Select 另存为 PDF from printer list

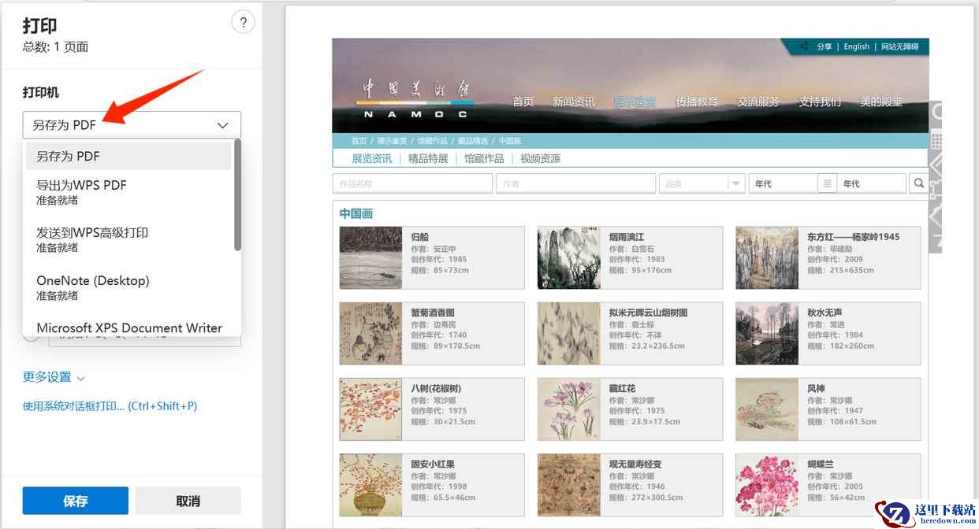tap(128, 156)
